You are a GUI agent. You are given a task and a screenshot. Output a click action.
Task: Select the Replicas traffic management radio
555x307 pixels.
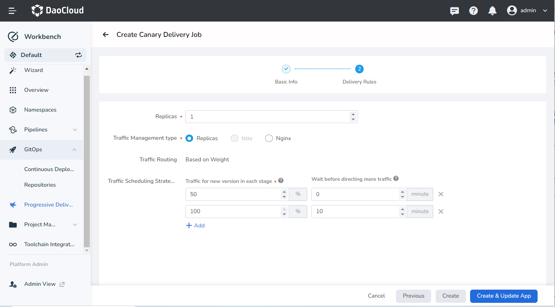click(x=190, y=138)
